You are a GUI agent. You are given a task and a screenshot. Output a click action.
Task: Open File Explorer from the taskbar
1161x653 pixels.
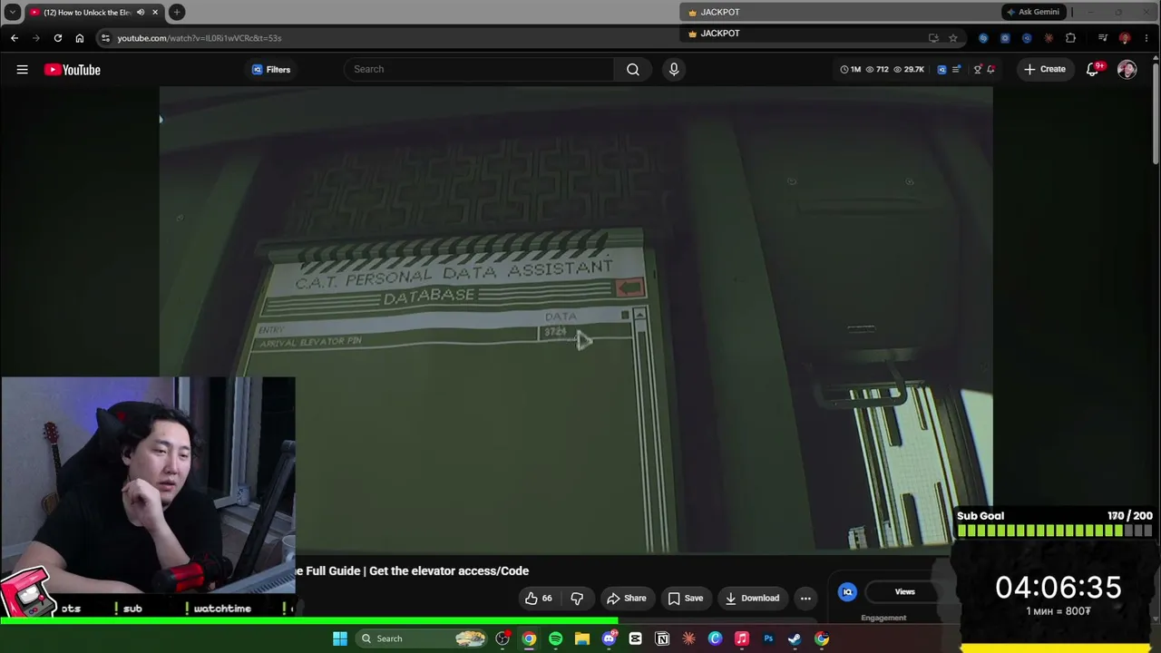tap(582, 638)
